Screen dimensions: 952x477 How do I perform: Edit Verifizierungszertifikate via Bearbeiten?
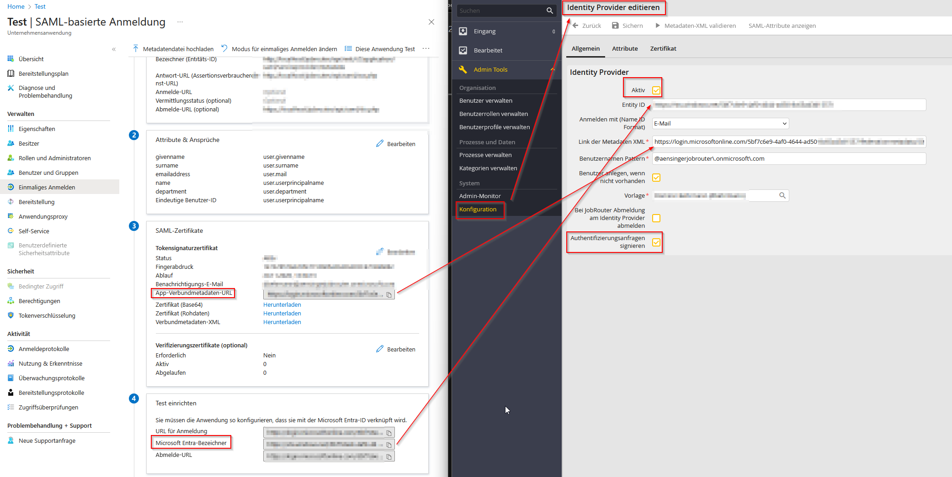[396, 349]
